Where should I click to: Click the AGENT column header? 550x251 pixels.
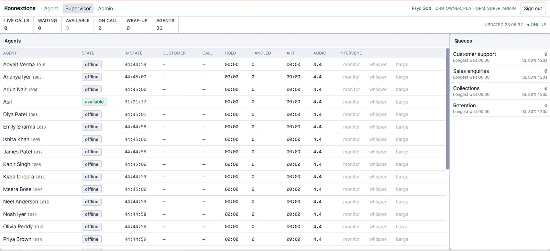10,53
